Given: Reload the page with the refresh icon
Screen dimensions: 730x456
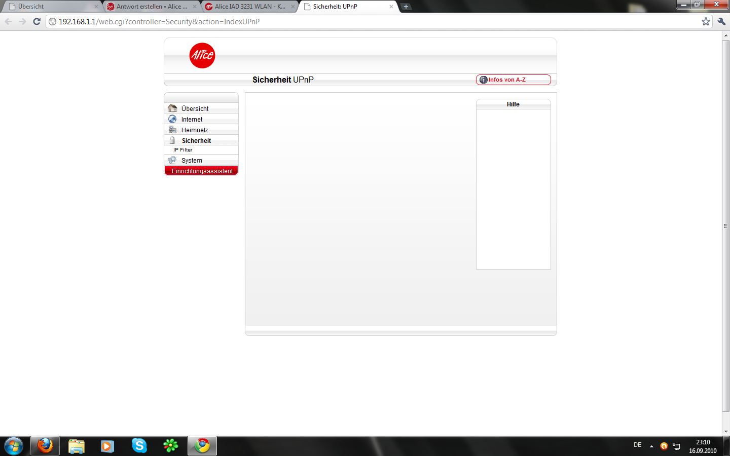Looking at the screenshot, I should [x=36, y=21].
